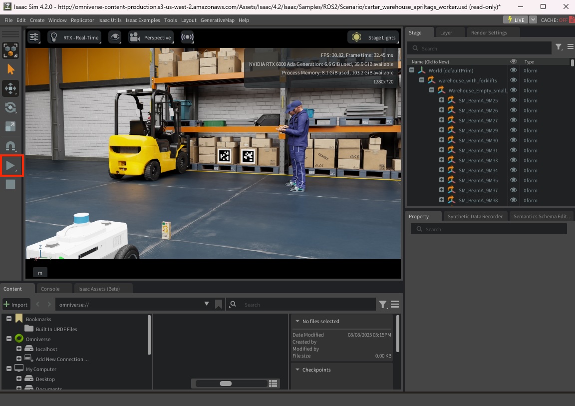Hide the SM_BeamA_9M35 prim
Viewport: 575px width, 406px height.
(x=514, y=180)
